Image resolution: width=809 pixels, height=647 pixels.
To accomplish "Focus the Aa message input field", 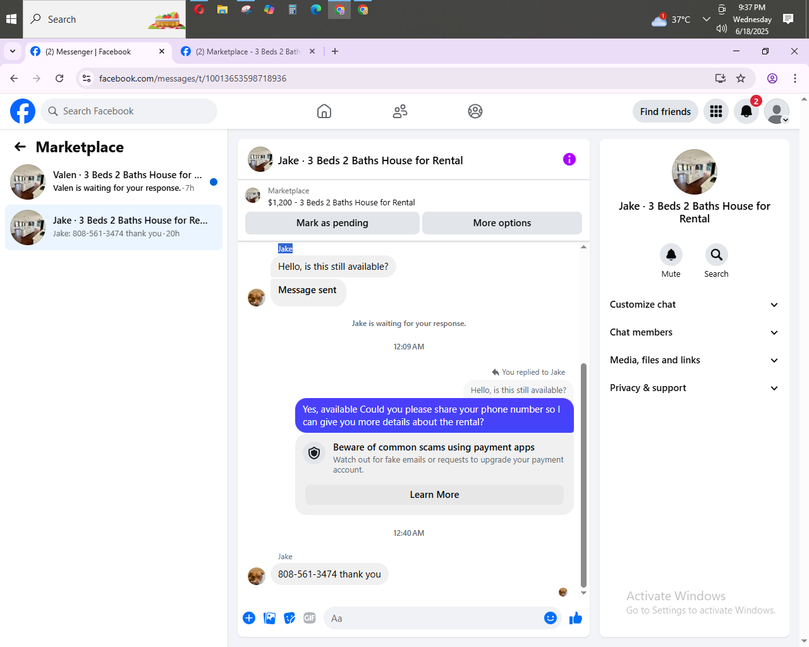I will [433, 618].
